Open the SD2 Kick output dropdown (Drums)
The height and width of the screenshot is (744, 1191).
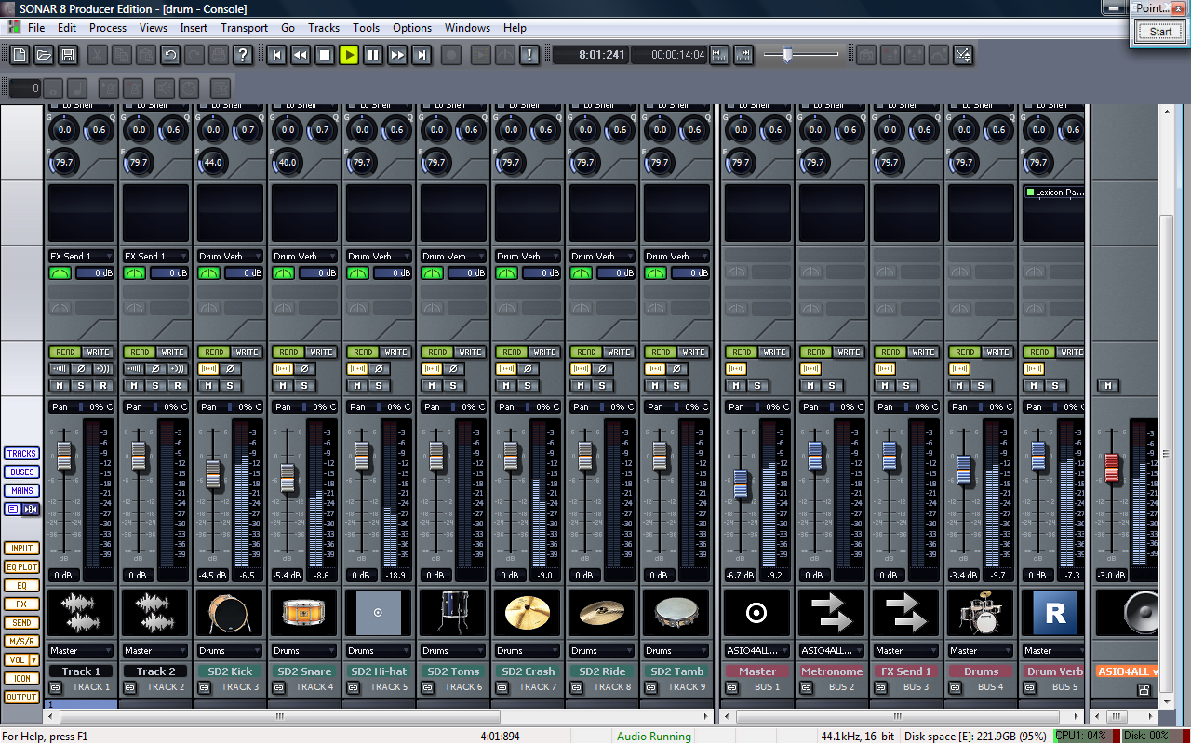coord(229,651)
